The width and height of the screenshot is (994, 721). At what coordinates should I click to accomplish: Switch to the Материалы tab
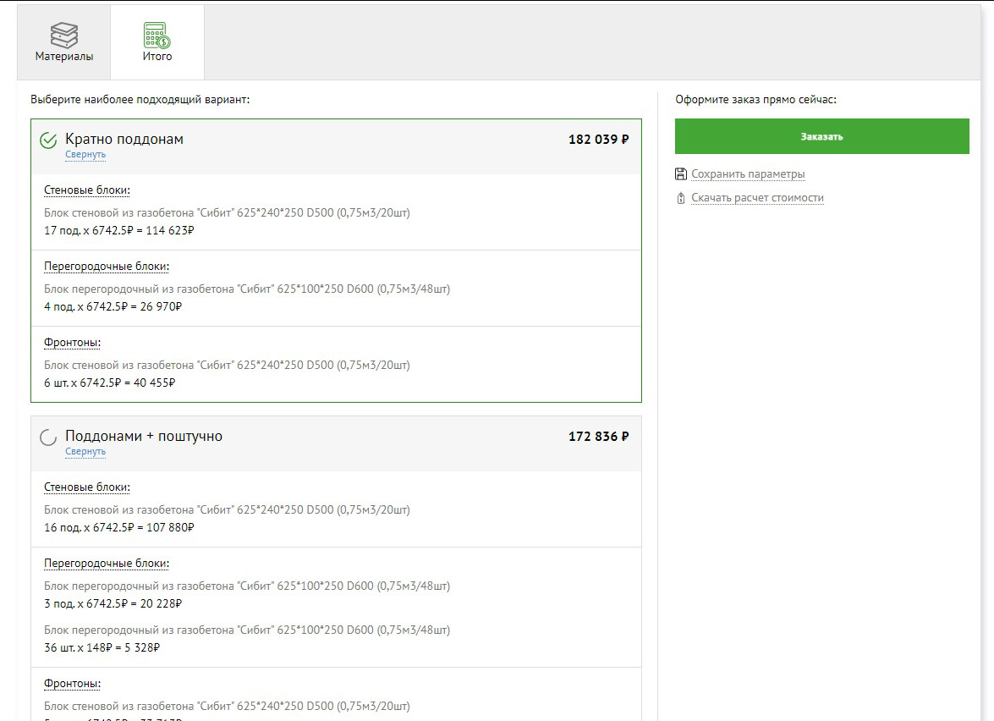click(64, 41)
